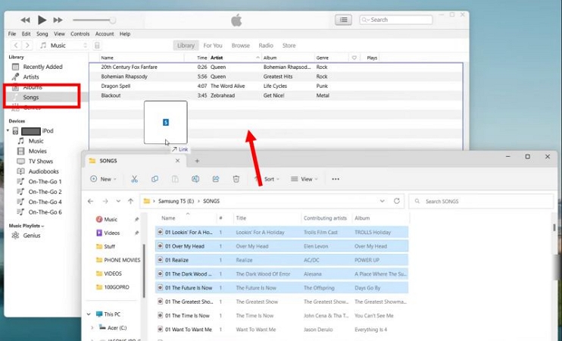Open the Sort dropdown in File Explorer
562x341 pixels.
tap(267, 179)
